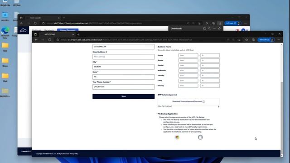Edit the top street address field
290x163 pixels.
(124, 47)
